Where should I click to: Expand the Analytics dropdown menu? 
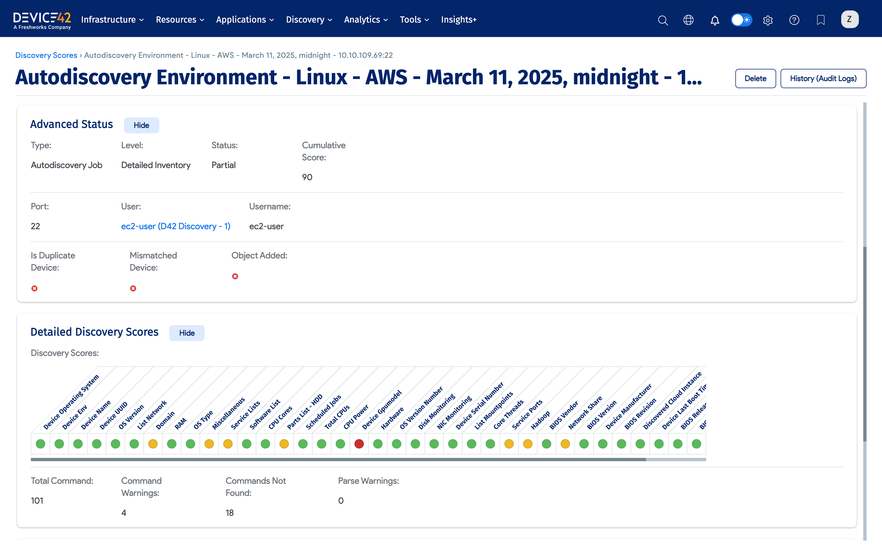365,20
